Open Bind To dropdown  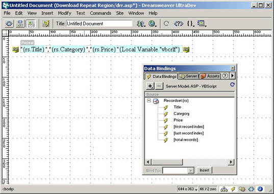[191, 171]
